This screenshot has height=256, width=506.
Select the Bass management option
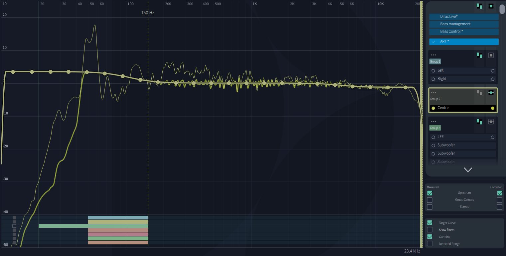[464, 24]
